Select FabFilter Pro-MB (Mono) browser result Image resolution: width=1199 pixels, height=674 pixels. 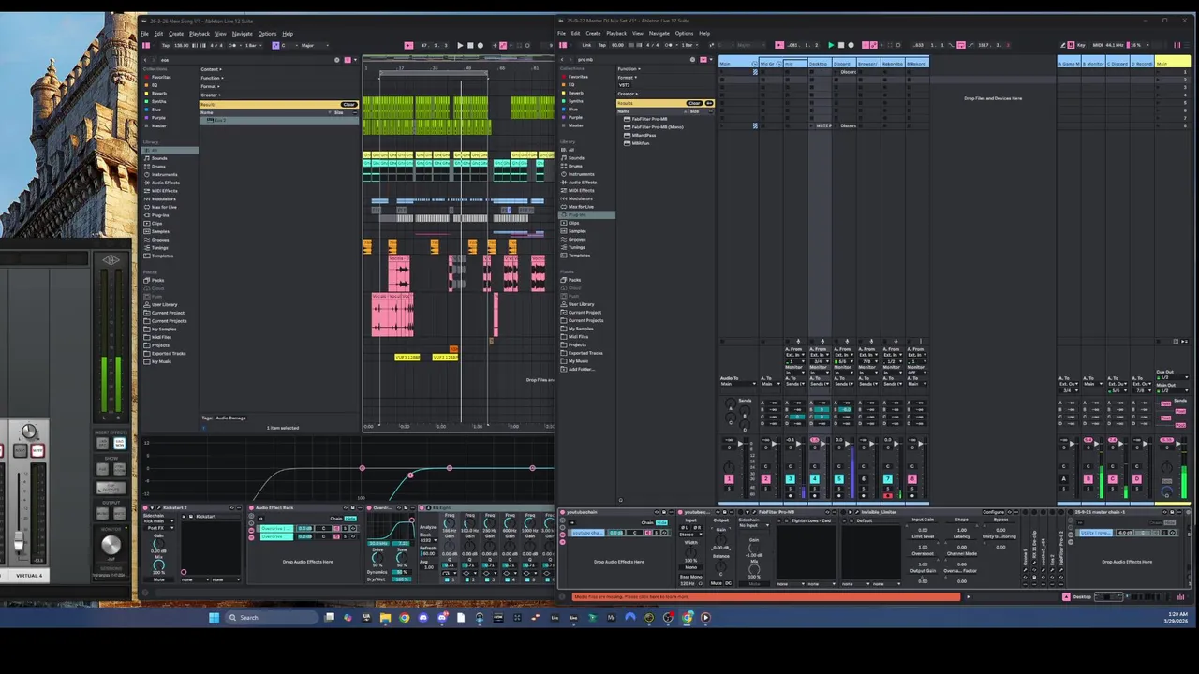(657, 127)
